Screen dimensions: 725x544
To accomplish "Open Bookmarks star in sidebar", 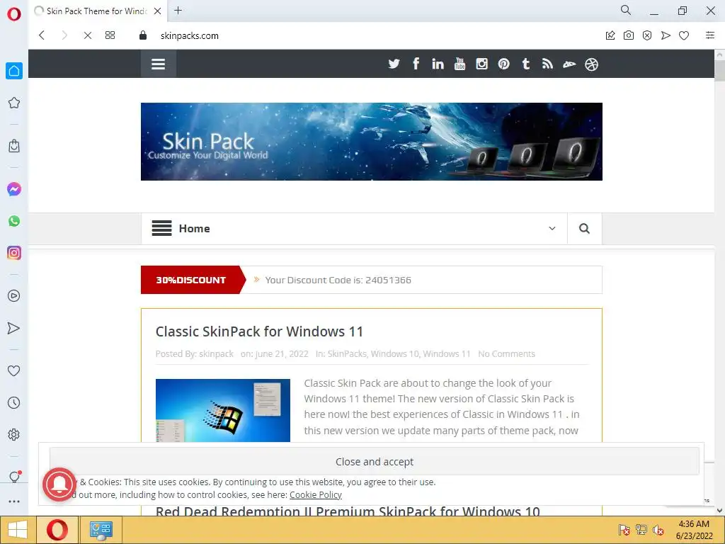I will click(14, 103).
